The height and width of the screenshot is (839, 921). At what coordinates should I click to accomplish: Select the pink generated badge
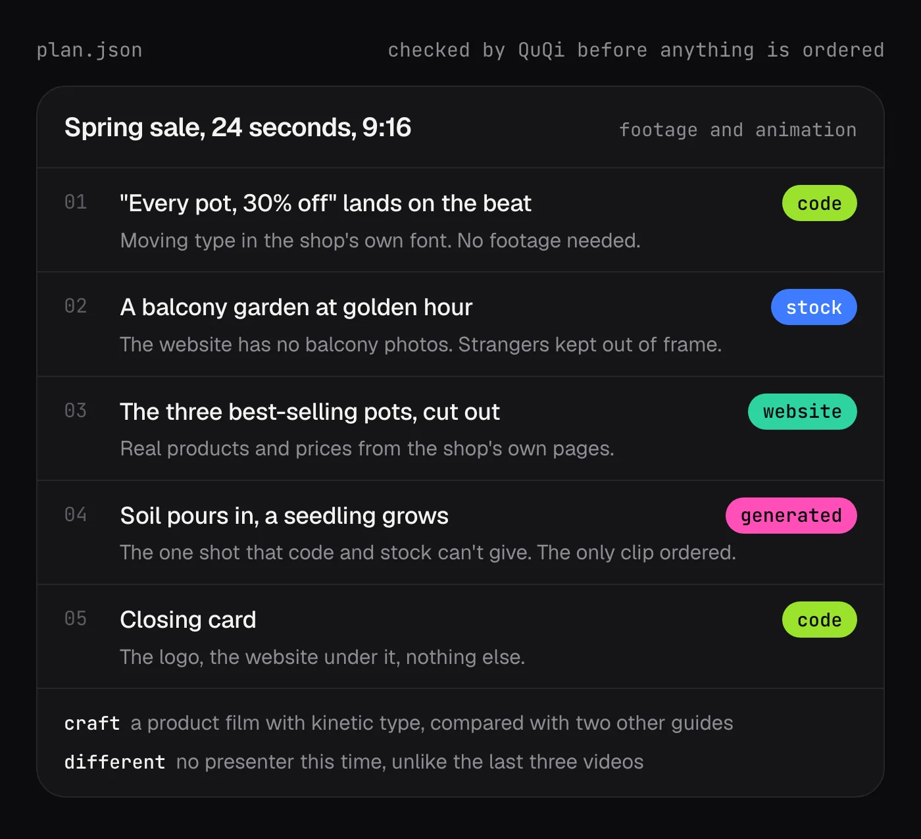point(791,516)
